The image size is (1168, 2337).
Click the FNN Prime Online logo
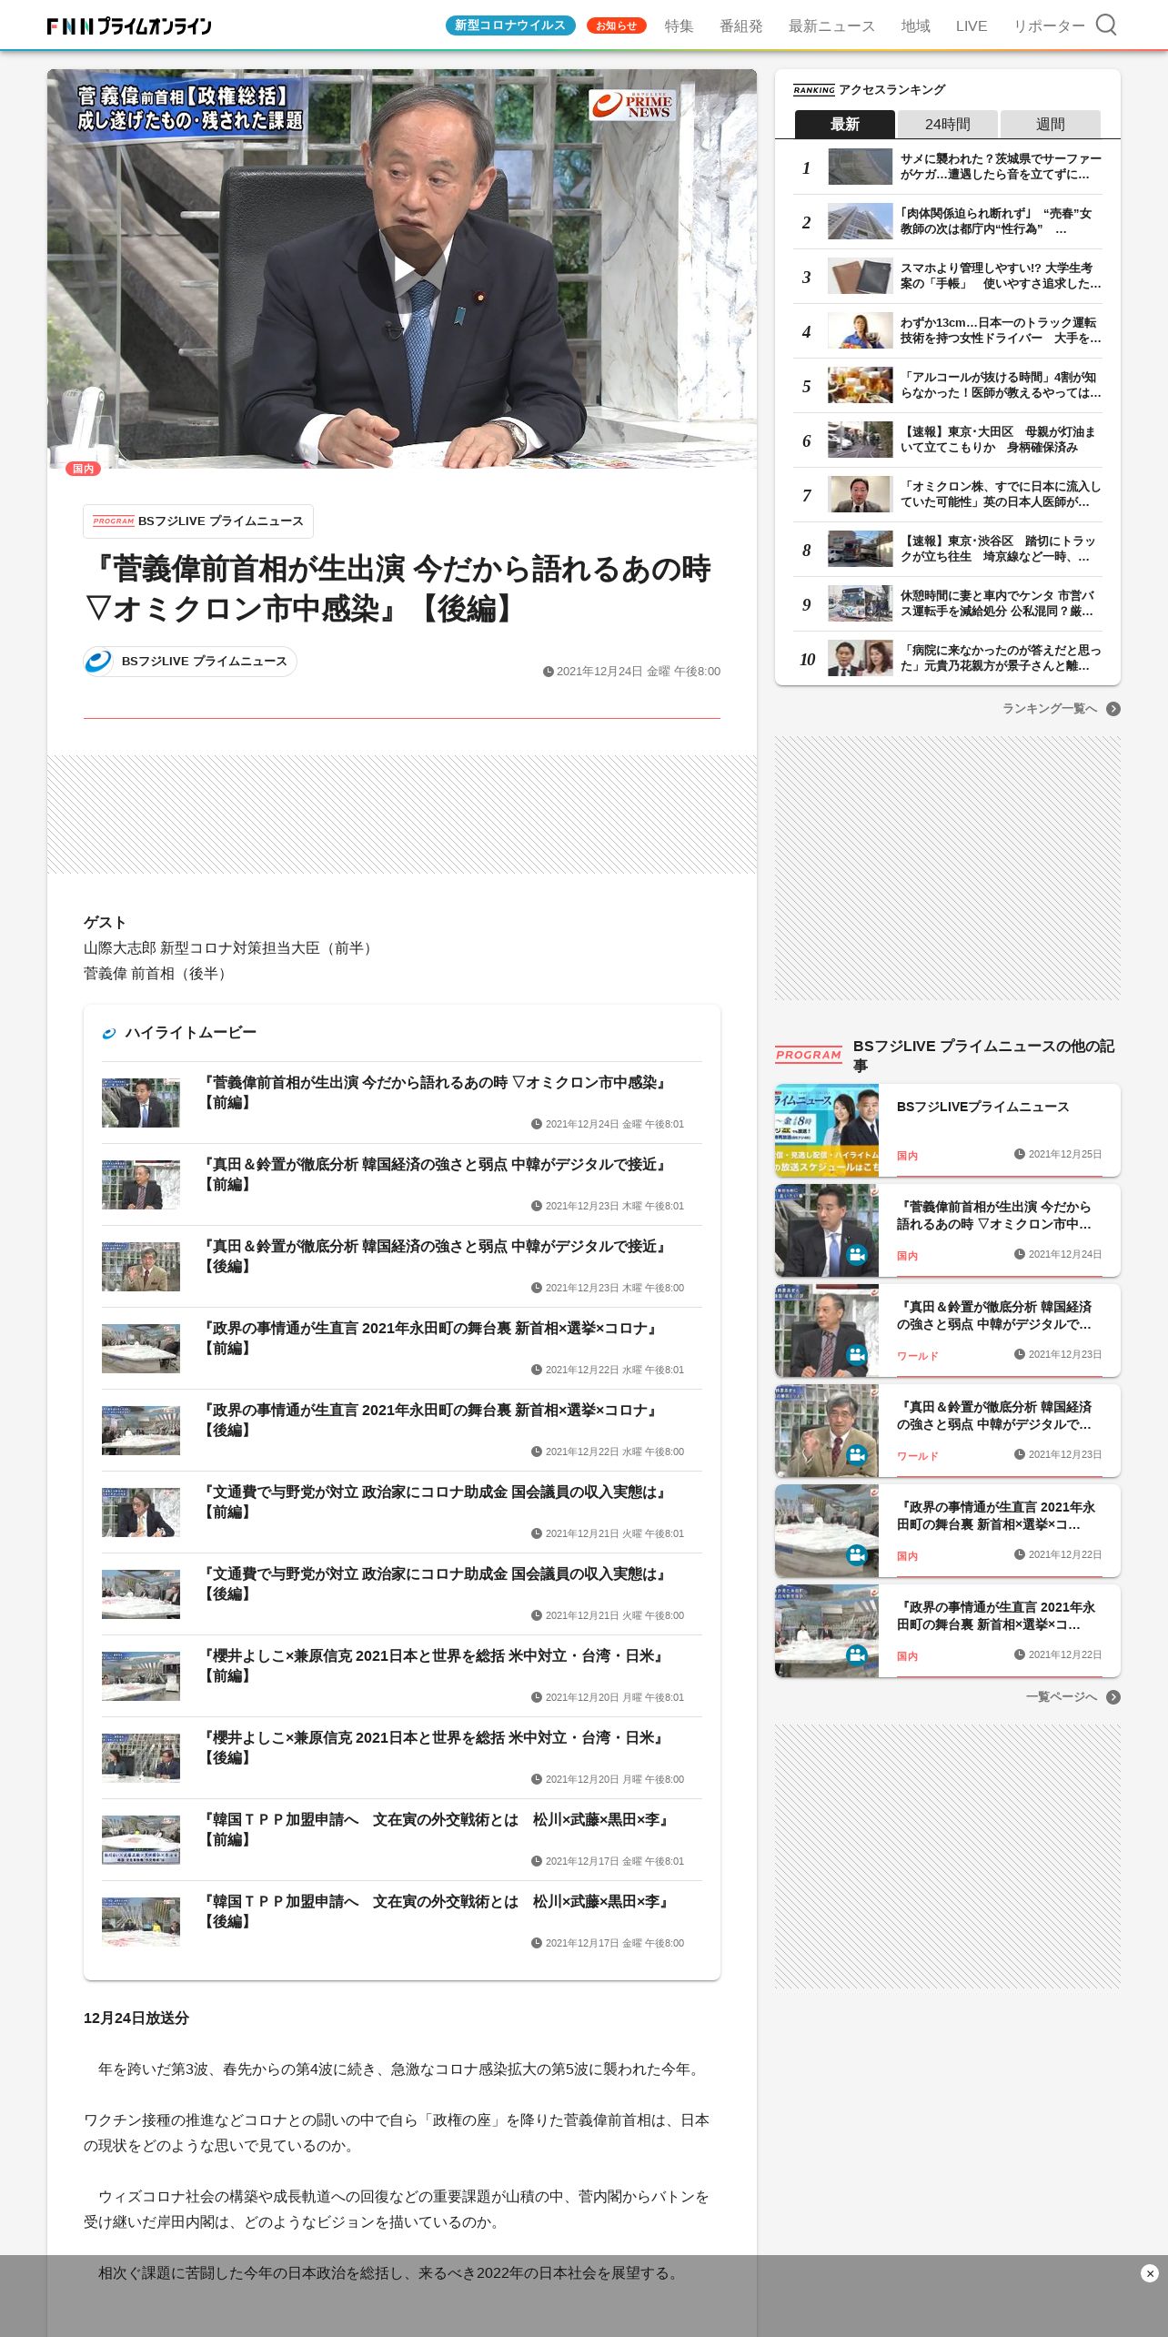(x=129, y=25)
